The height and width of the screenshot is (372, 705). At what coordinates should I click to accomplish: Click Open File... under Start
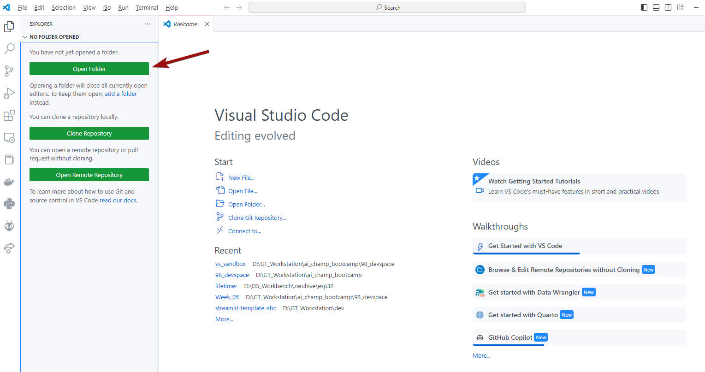(243, 191)
